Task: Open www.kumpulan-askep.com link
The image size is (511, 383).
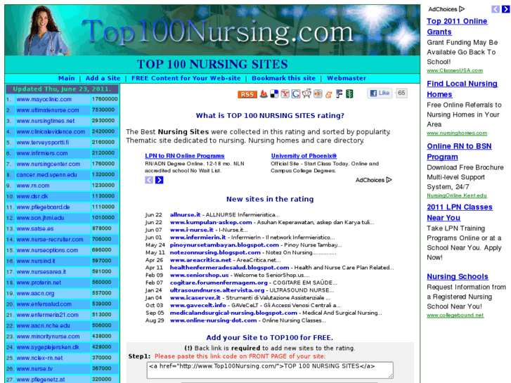Action: (211, 222)
